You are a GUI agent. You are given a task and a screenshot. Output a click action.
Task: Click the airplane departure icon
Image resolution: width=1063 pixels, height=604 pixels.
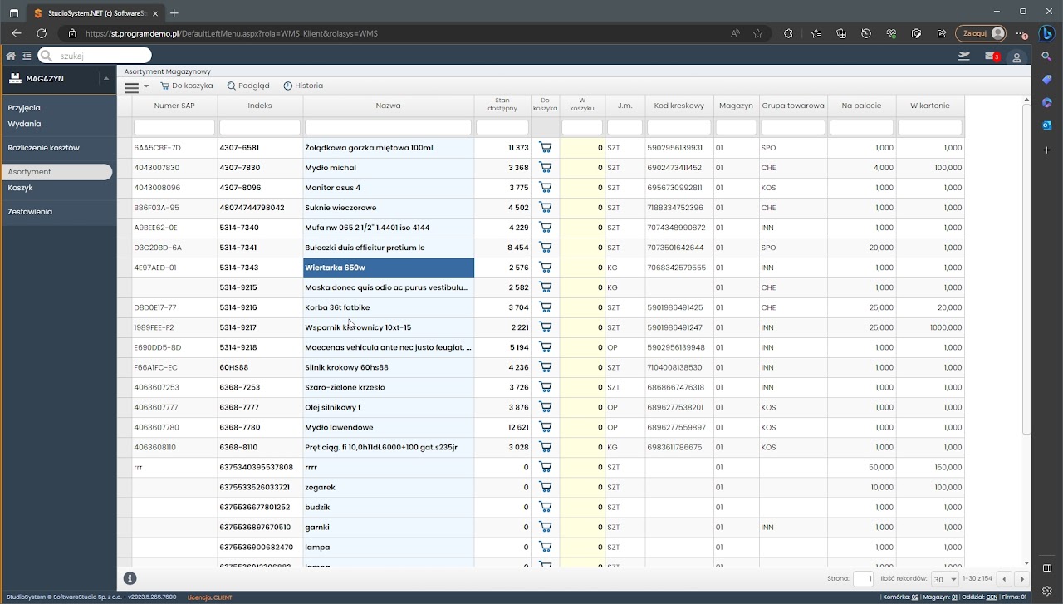[x=963, y=56]
